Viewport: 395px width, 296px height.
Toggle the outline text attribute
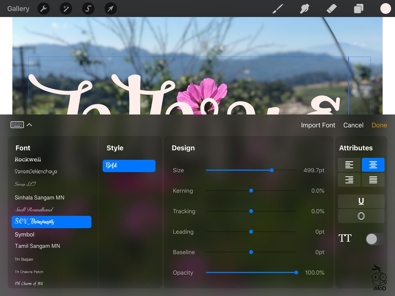click(x=361, y=216)
